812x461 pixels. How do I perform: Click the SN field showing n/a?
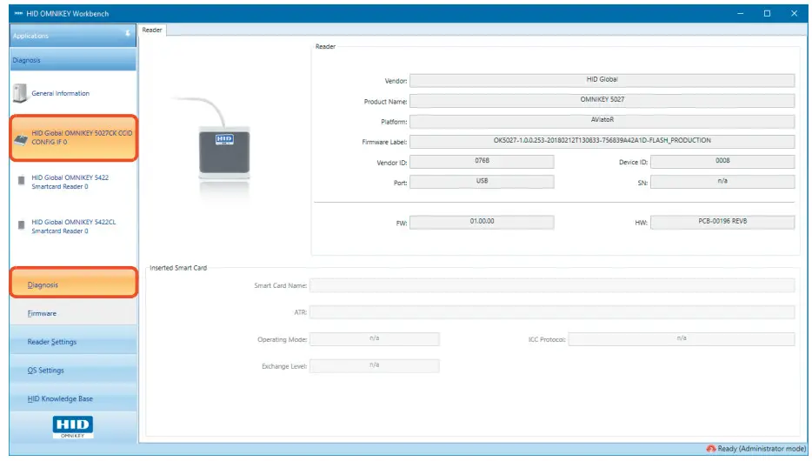click(722, 181)
